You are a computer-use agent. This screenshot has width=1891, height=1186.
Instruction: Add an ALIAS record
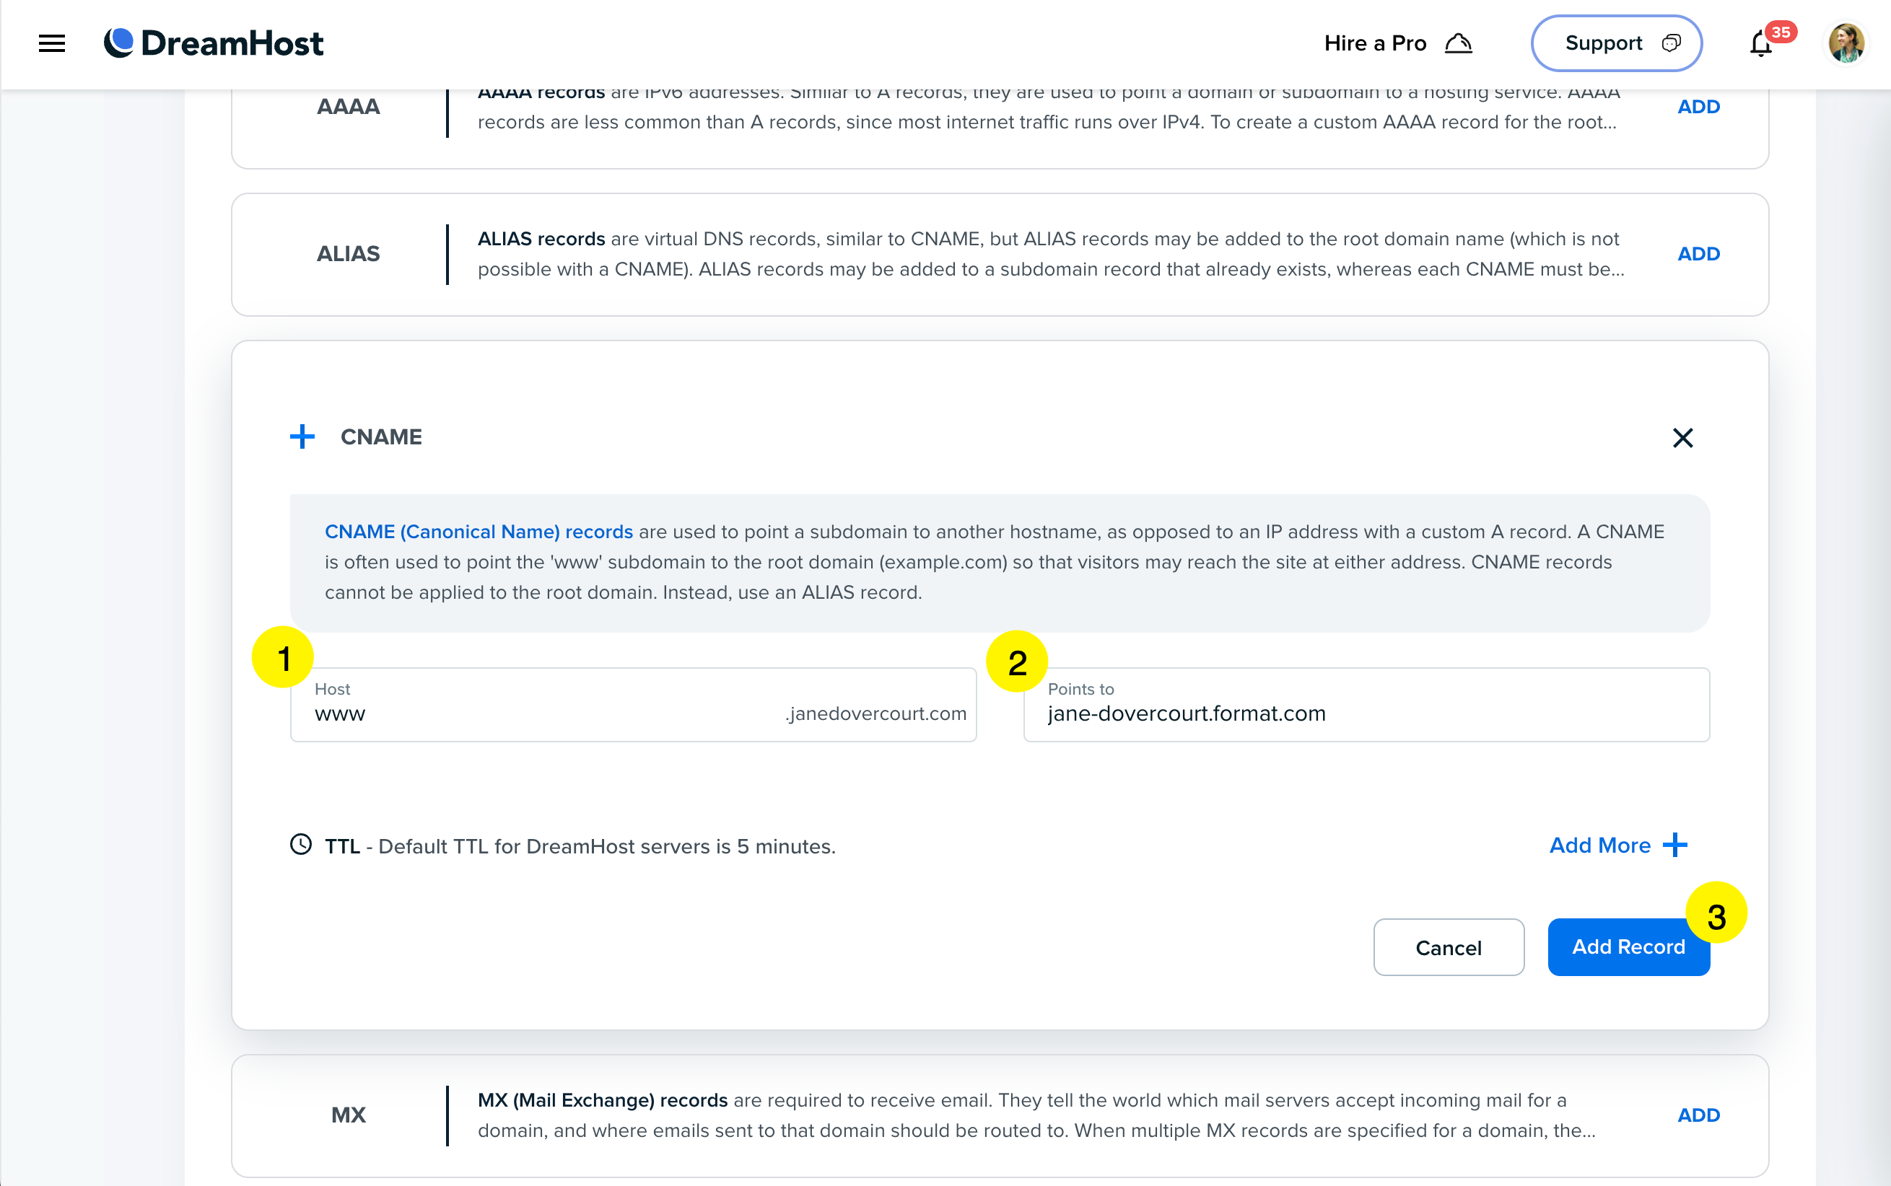pyautogui.click(x=1698, y=254)
